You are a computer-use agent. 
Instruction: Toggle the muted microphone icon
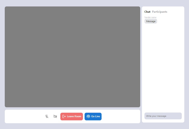coord(47,116)
